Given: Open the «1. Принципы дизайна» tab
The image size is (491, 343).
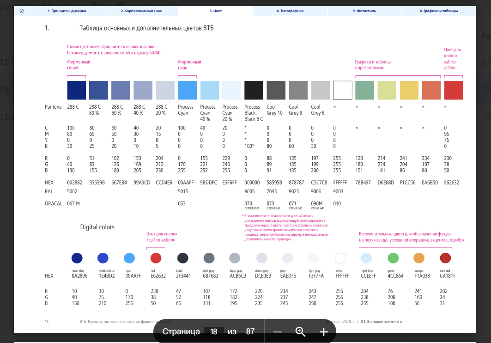Looking at the screenshot, I should [67, 10].
